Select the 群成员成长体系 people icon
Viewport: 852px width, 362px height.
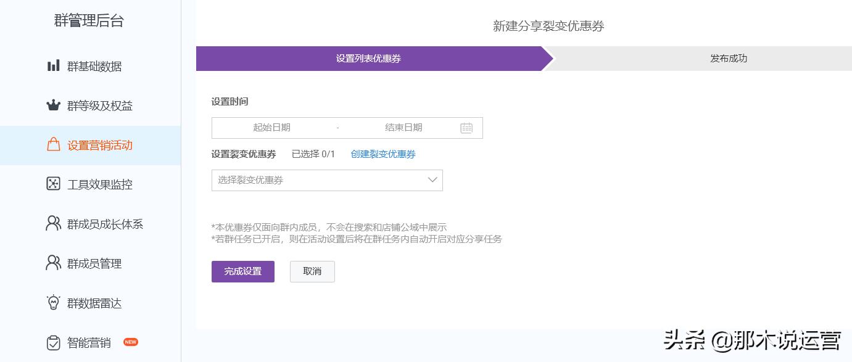point(53,223)
